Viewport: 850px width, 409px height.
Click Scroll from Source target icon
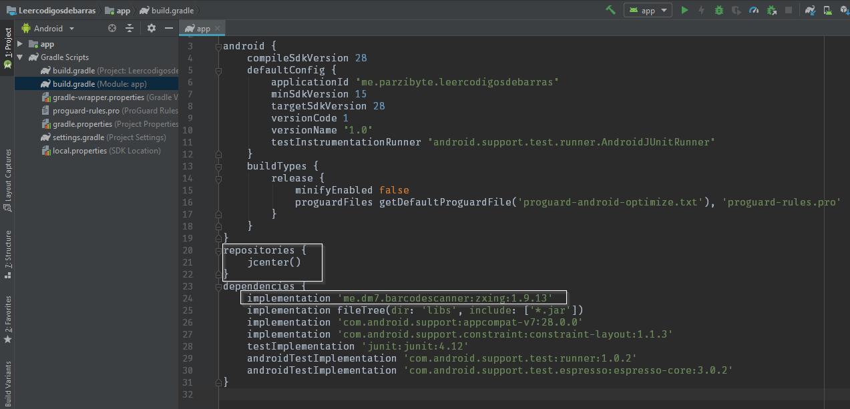click(x=112, y=28)
